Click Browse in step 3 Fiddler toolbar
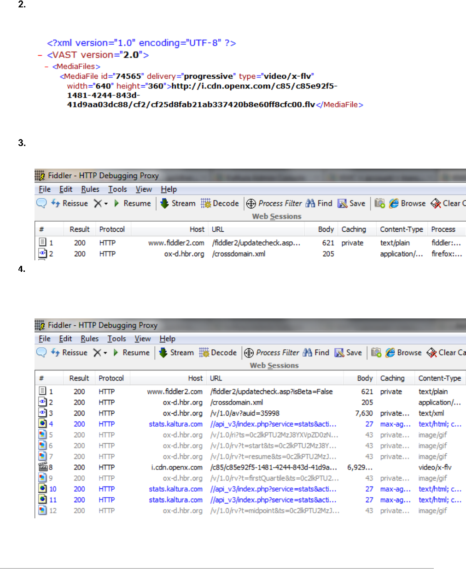This screenshot has width=466, height=569. (x=408, y=203)
